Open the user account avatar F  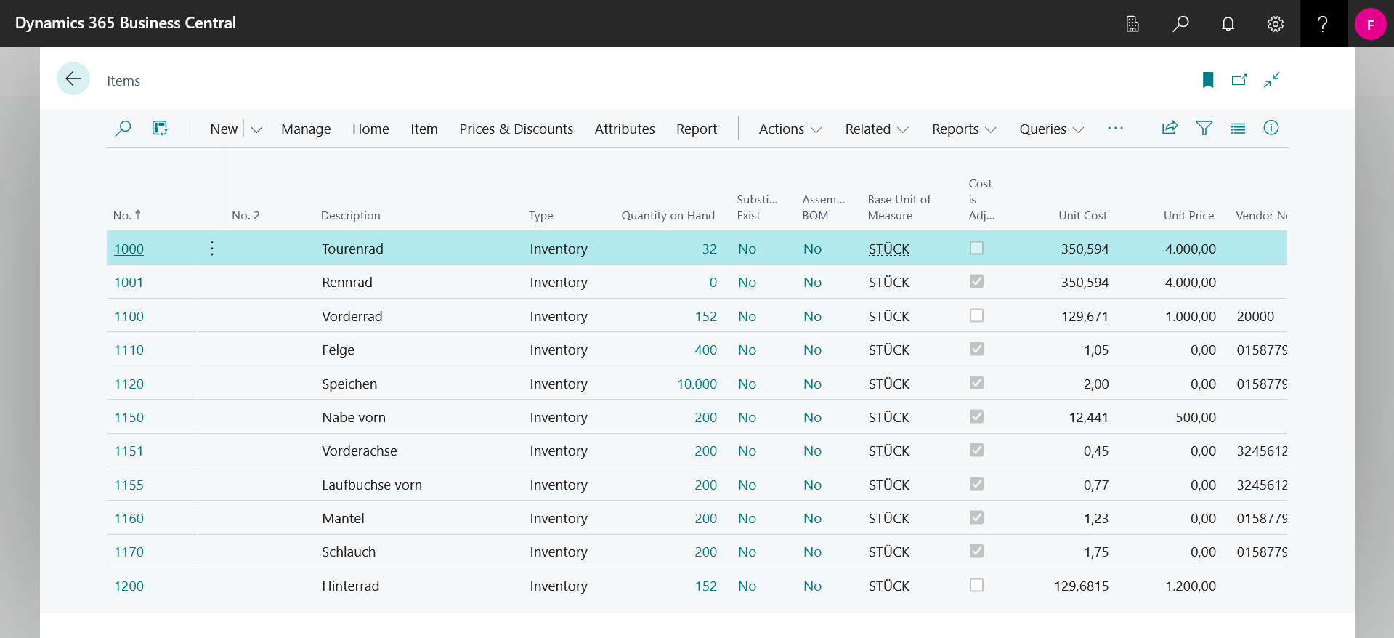(x=1371, y=24)
